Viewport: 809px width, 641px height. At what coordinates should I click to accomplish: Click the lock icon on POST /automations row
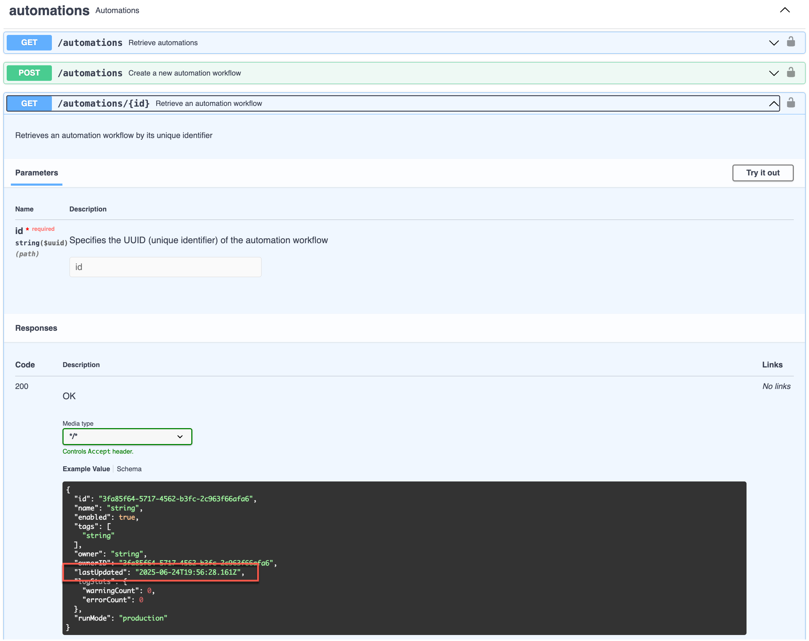791,72
